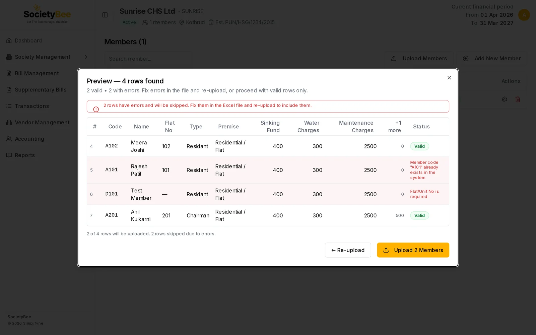Go to Supplementary Bills

pos(36,90)
